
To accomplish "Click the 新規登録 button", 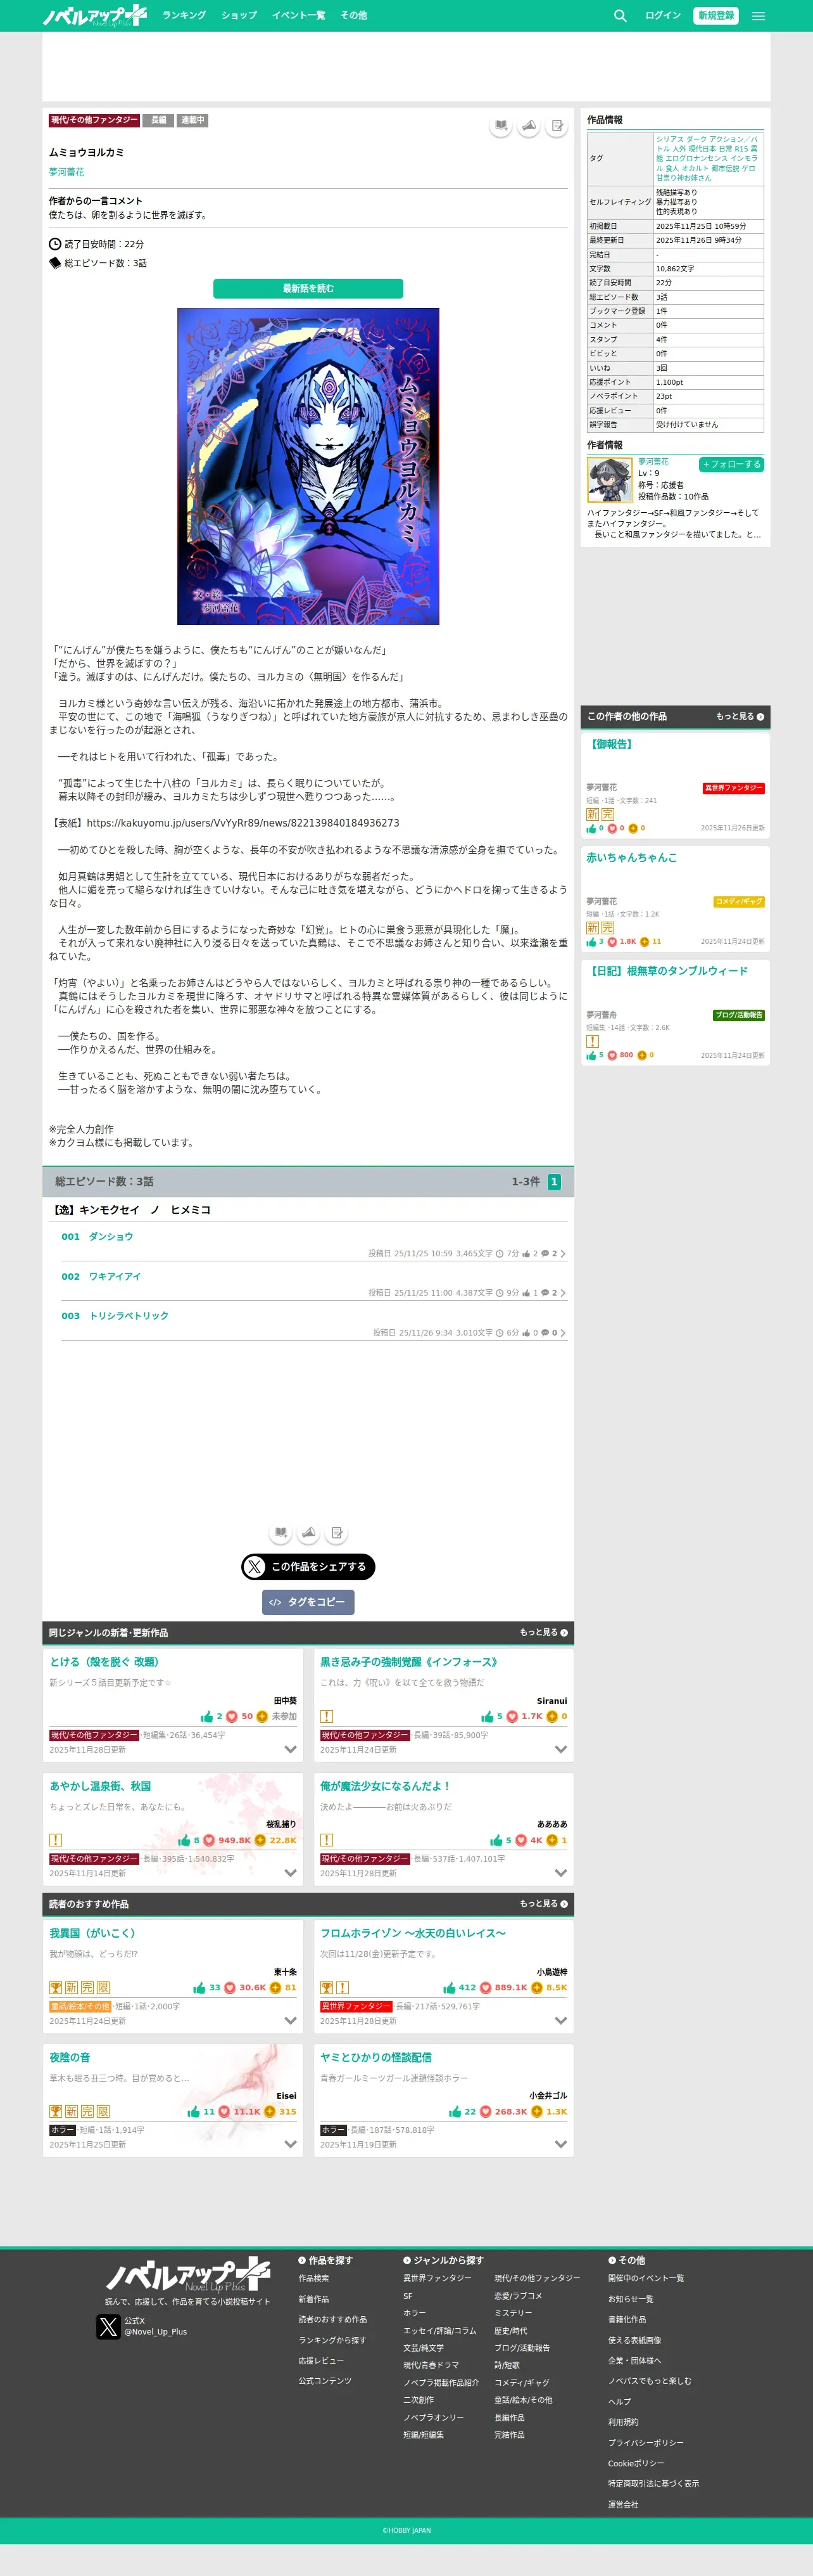I will click(716, 16).
